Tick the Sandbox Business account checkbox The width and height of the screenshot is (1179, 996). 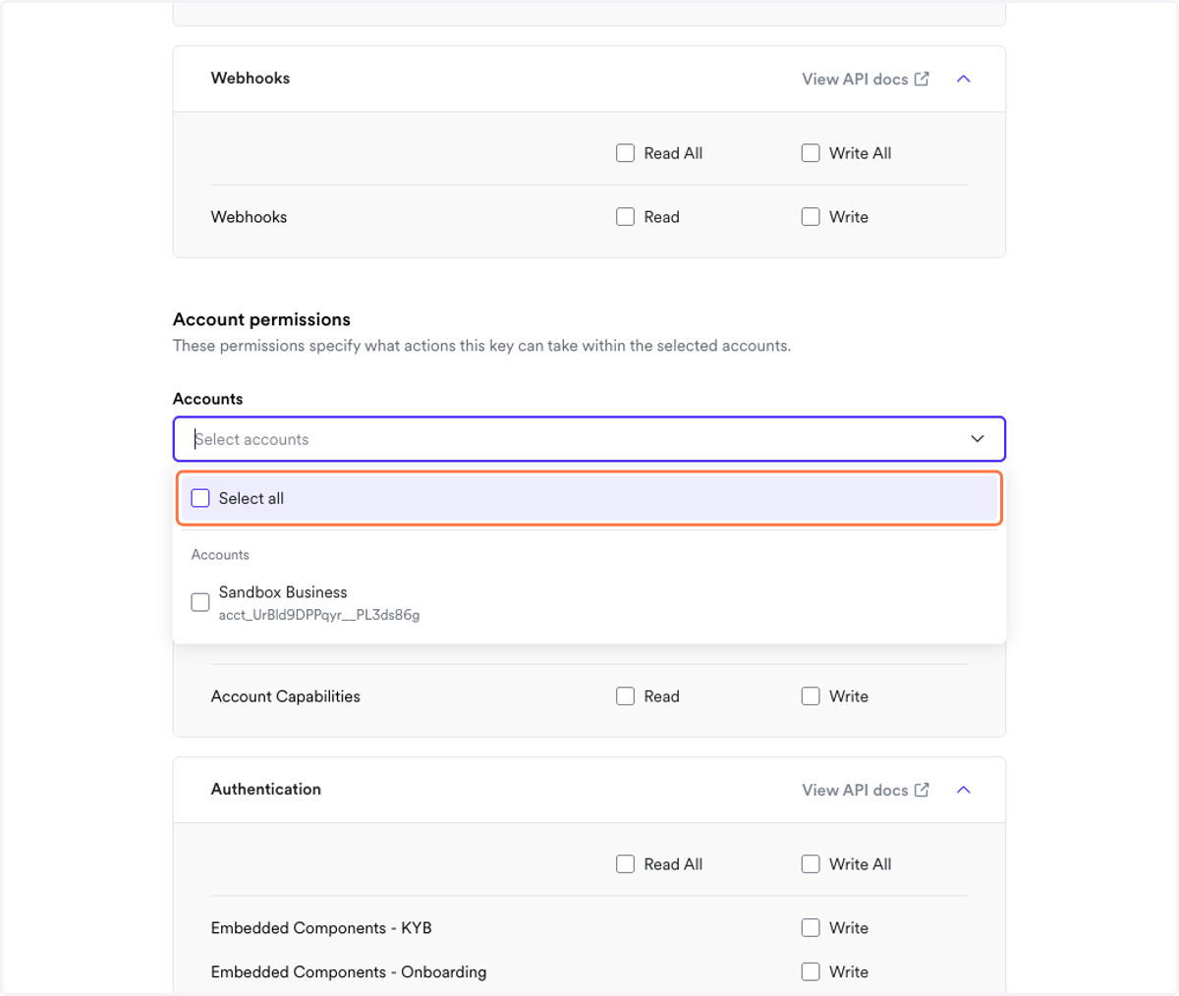200,602
